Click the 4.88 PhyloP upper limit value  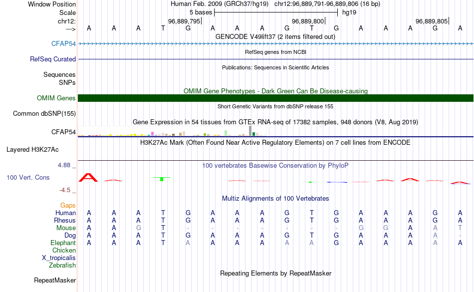tap(64, 165)
